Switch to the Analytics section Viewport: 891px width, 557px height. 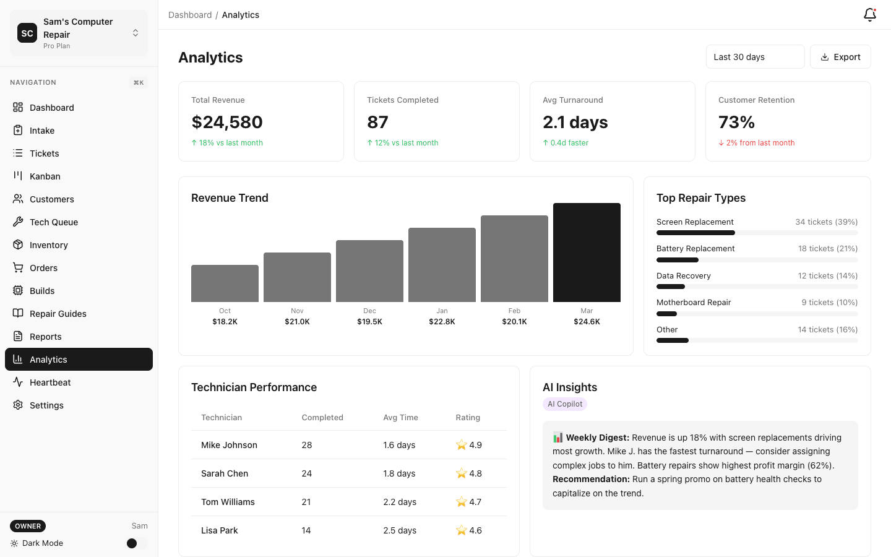point(48,359)
